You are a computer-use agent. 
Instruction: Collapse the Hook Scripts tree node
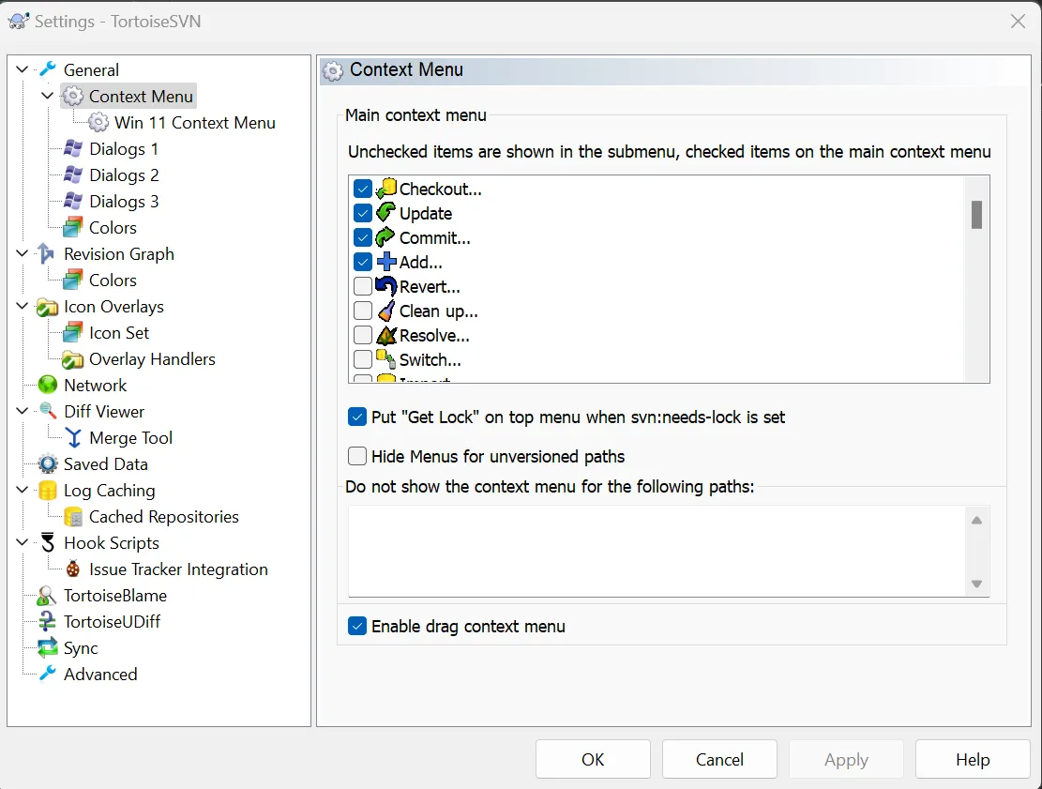point(22,542)
